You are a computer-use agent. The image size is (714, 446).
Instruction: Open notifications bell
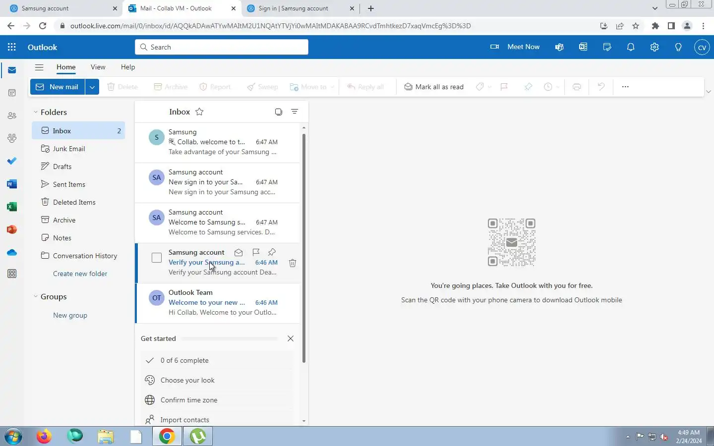point(631,47)
